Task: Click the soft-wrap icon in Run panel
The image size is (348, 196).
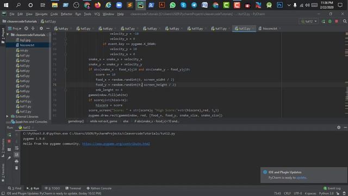Action: point(17,148)
